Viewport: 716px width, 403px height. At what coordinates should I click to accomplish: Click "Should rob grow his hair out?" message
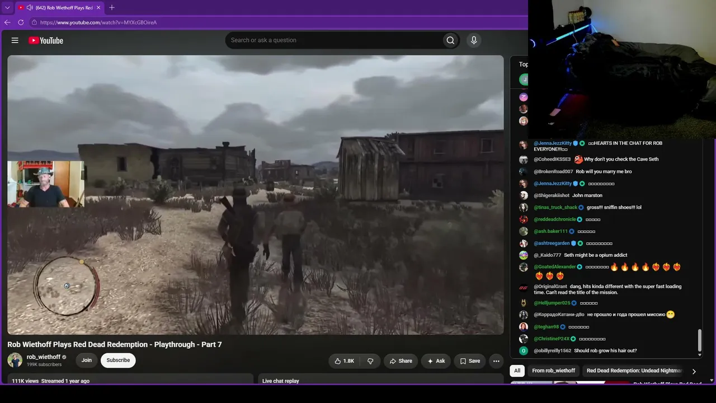tap(605, 351)
